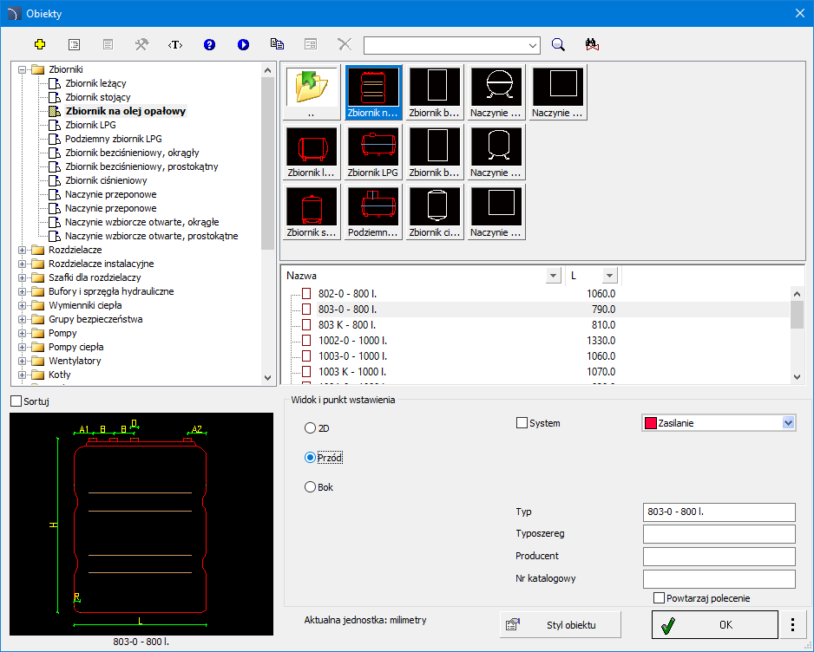This screenshot has height=652, width=814.
Task: Click the binoculars find icon
Action: (593, 44)
